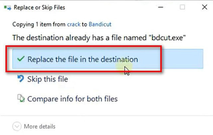This screenshot has width=213, height=135.
Task: Click the disabled maximize box
Action: [x=182, y=7]
